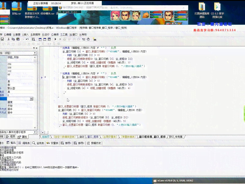Switch to the 自定义数据类型表 tab
Screen dimensions: 245x184
point(65,137)
